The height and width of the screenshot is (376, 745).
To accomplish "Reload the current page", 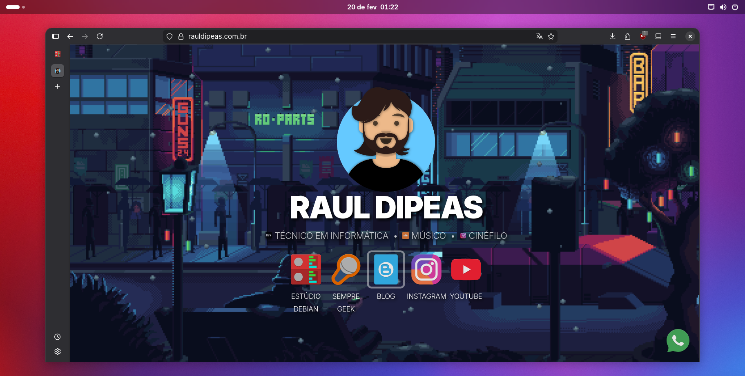I will (x=100, y=36).
